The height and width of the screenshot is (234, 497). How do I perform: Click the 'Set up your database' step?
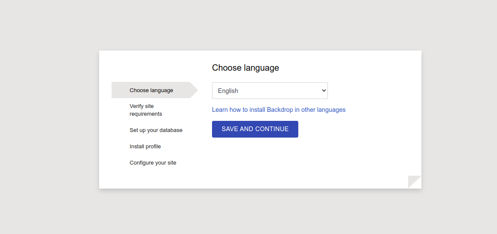(156, 130)
